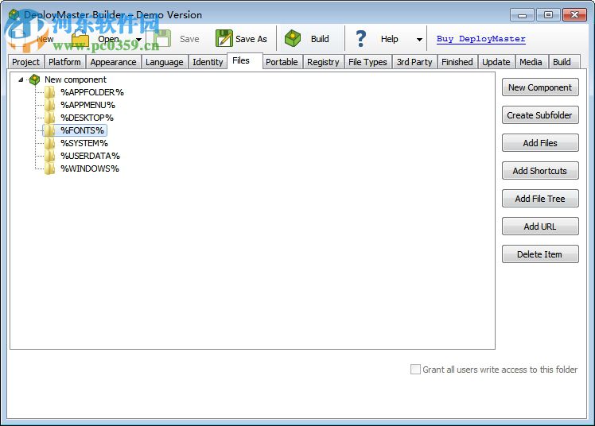Select the %WINDOWS% tree row text
Viewport: 595px width, 426px height.
(x=90, y=168)
